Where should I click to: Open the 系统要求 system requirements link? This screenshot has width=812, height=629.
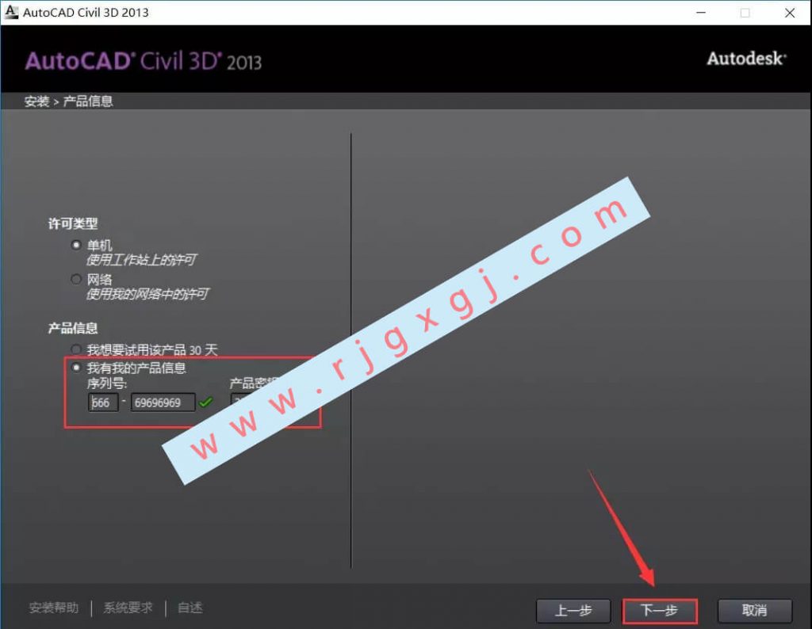(x=128, y=608)
